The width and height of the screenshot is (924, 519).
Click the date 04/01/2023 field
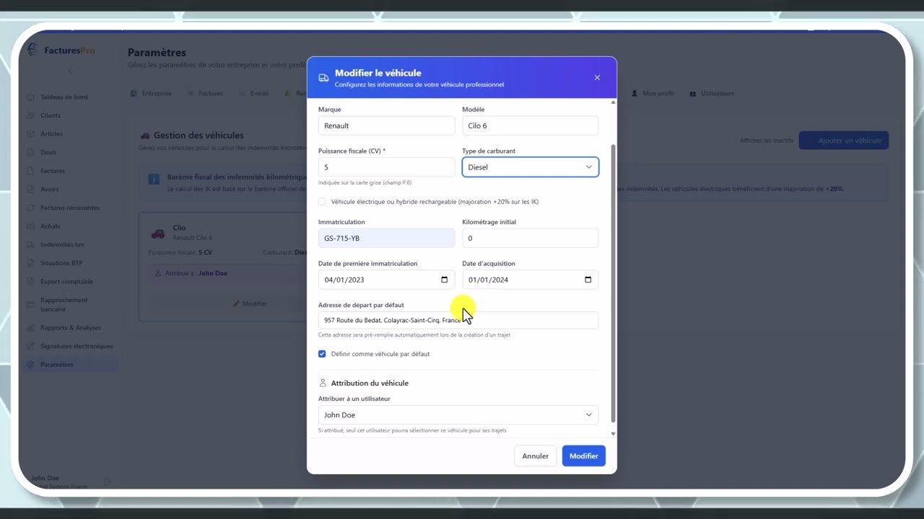click(386, 280)
